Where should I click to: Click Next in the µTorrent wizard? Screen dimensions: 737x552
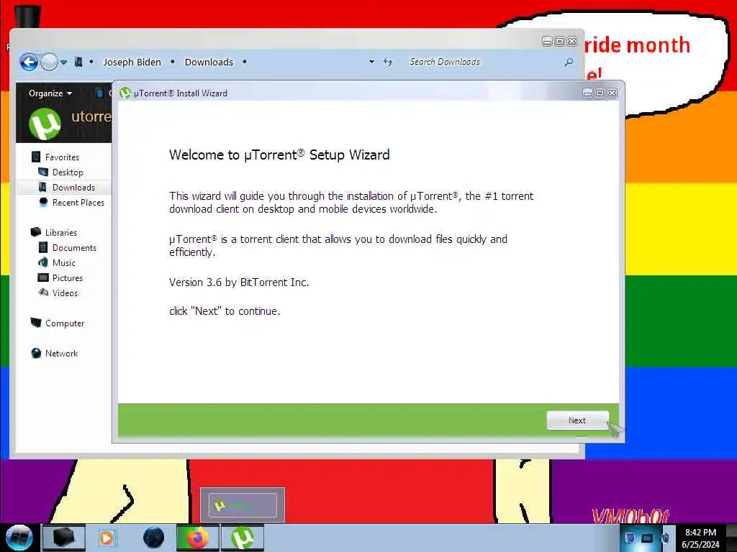point(577,420)
